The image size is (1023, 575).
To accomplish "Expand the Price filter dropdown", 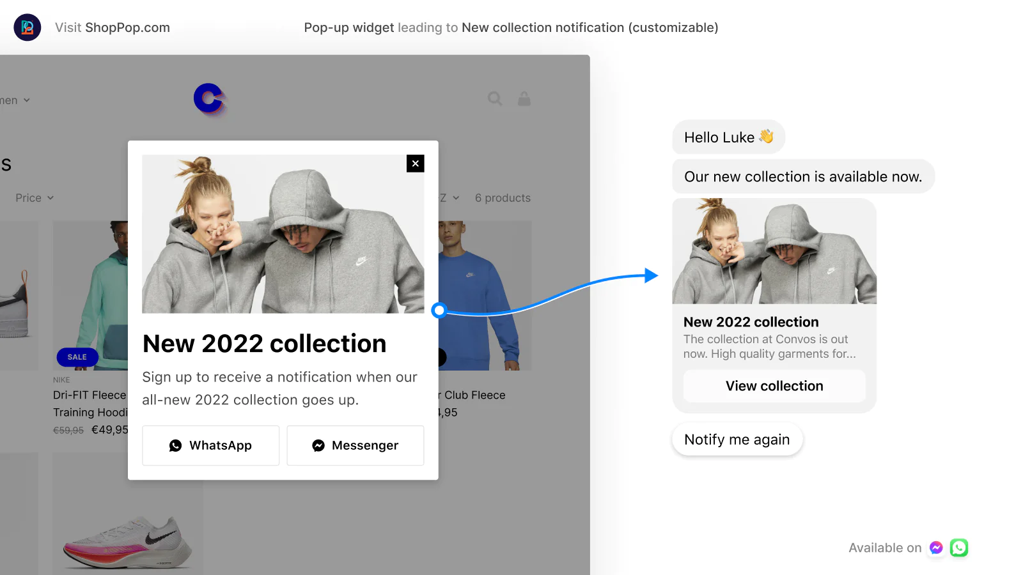I will [x=35, y=198].
